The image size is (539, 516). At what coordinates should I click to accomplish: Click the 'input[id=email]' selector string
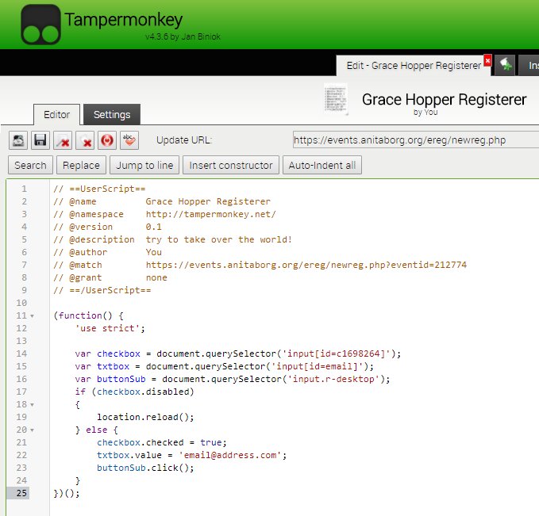(x=317, y=367)
